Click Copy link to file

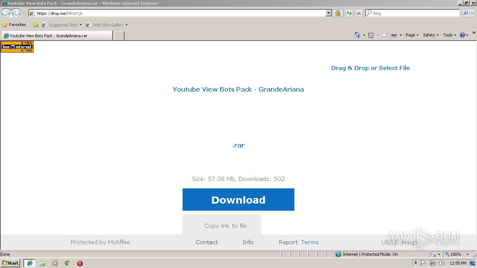coord(226,226)
